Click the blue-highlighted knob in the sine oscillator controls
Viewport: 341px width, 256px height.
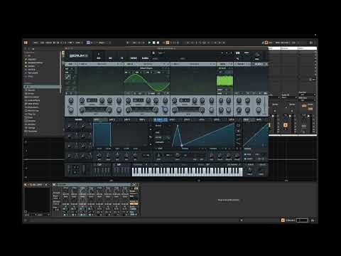click(x=165, y=110)
